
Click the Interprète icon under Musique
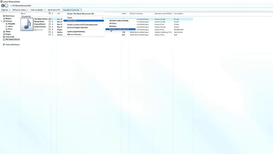(x=7, y=24)
